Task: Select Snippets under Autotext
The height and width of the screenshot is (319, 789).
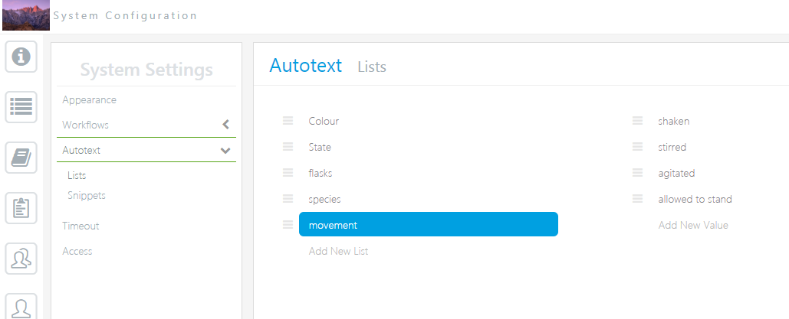Action: click(87, 195)
